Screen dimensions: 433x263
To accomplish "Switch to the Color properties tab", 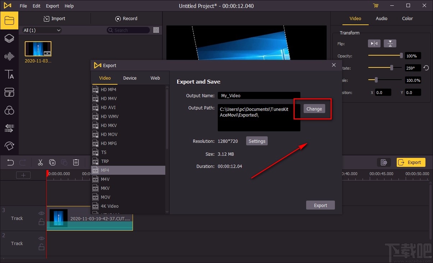I will point(407,18).
